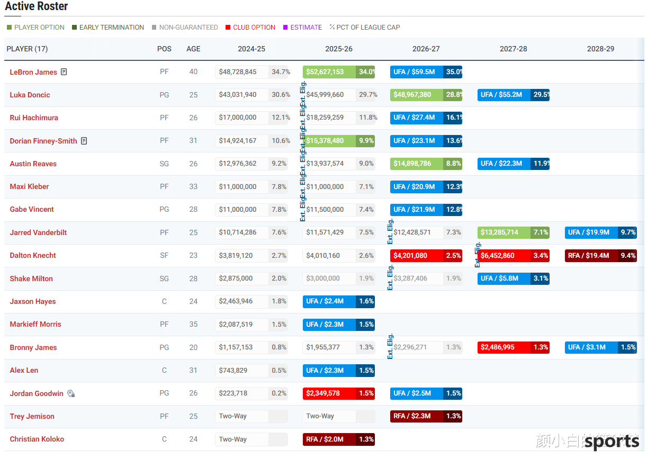
Task: Go to Jaxson Hayes player page
Action: click(33, 301)
